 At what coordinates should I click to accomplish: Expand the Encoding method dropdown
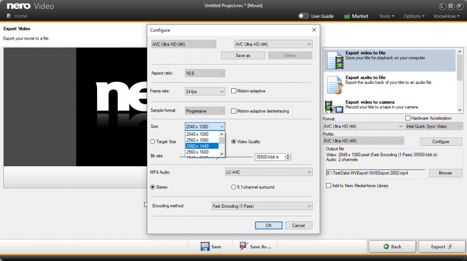click(x=262, y=206)
